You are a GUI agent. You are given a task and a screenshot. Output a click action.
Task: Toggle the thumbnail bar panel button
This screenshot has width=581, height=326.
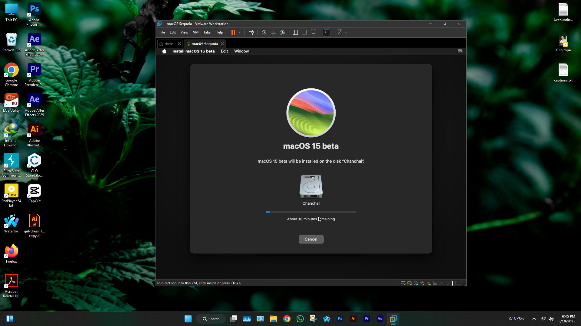click(x=304, y=32)
